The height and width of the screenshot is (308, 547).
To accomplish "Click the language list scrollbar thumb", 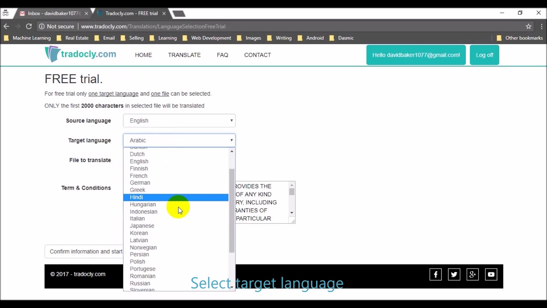I will tap(232, 210).
